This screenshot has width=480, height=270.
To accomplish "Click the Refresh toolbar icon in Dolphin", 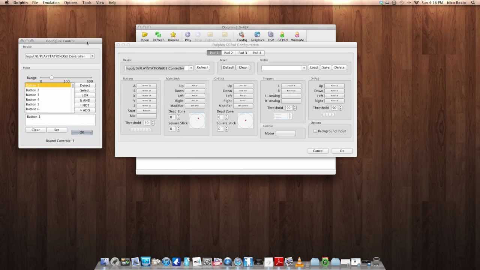I will (158, 36).
